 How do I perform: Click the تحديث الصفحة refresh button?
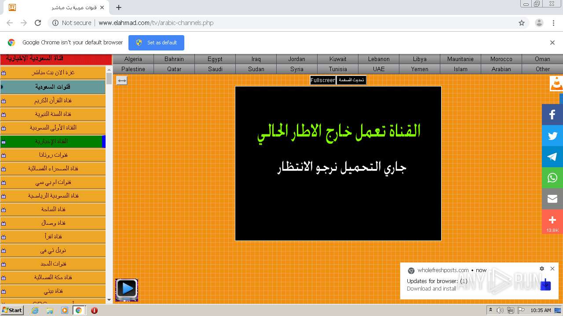point(351,80)
